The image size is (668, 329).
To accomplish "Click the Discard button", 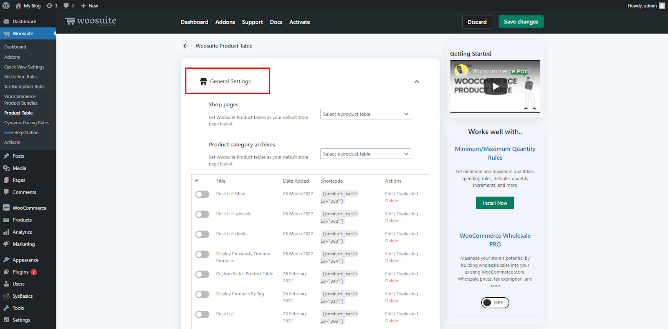I will tap(477, 22).
